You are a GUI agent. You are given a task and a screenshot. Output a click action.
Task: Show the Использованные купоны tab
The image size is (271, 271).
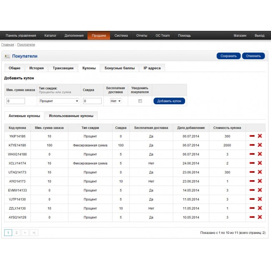point(71,115)
